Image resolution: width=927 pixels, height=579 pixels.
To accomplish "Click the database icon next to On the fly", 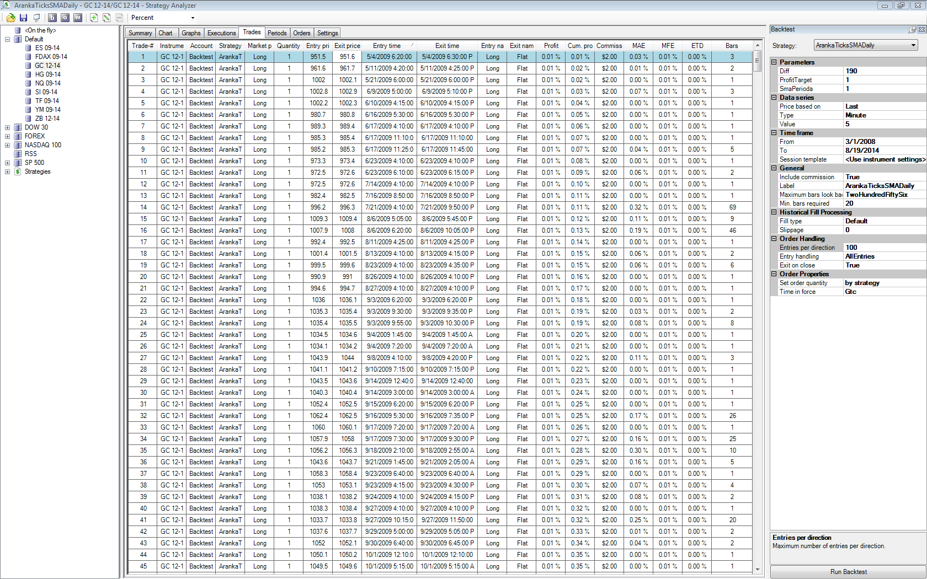I will click(18, 30).
